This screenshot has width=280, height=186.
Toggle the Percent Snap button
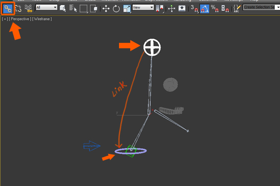tap(215, 8)
